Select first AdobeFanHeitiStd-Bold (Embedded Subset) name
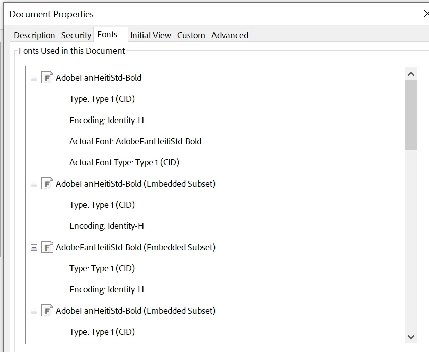 (136, 184)
